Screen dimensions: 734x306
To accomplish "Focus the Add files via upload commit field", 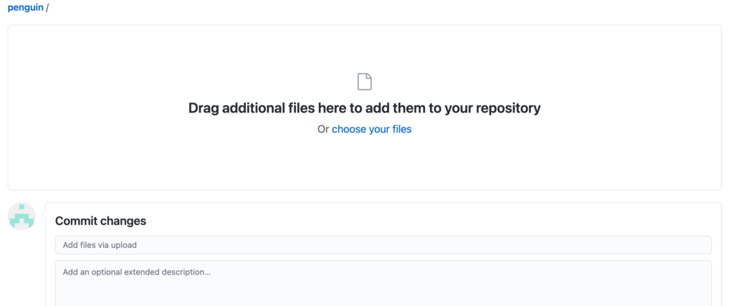I will pos(383,244).
